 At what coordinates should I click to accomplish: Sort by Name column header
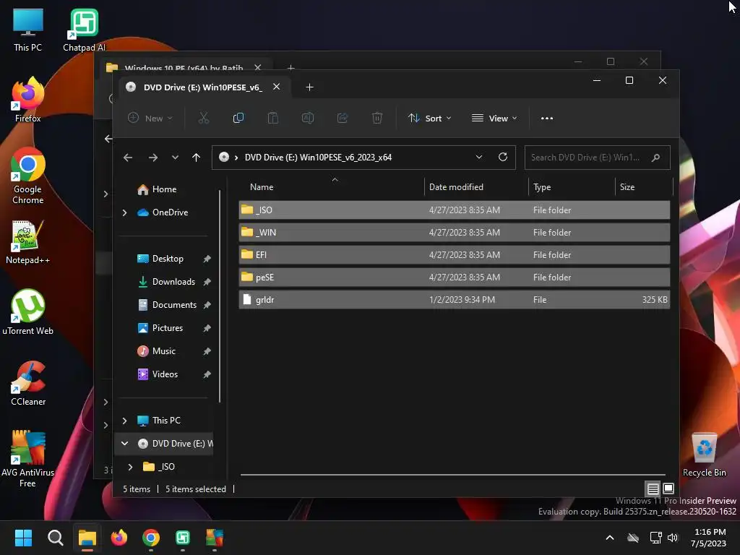click(262, 187)
